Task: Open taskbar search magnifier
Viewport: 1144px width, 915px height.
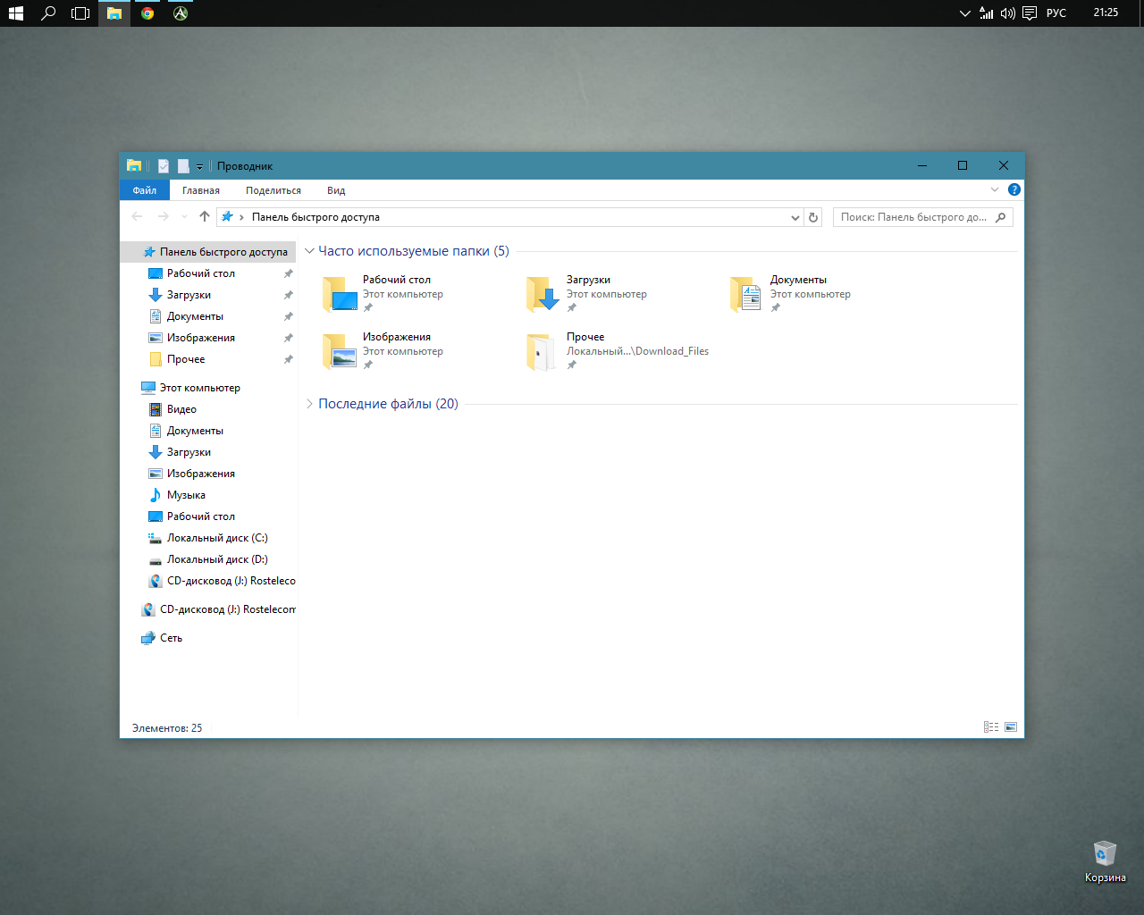Action: (x=49, y=13)
